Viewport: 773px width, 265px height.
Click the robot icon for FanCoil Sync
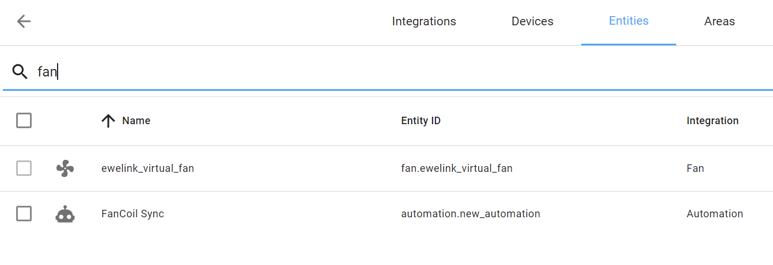pos(65,214)
